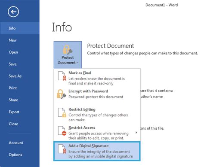Open the Protect Document dropdown arrow
Screen dimensions: 204x167
[77, 63]
